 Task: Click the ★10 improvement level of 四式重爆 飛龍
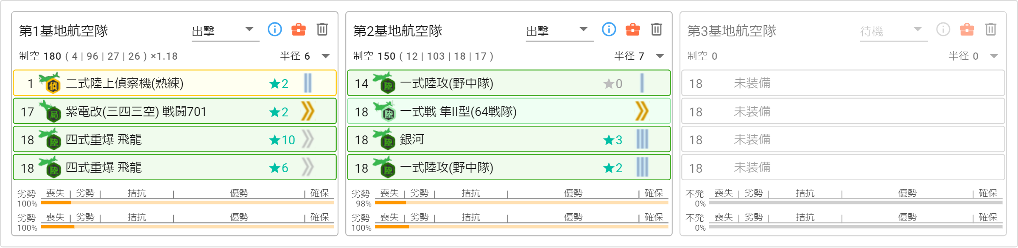[x=282, y=140]
